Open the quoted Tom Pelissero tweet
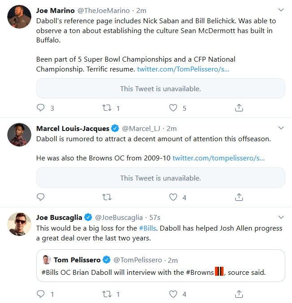 pyautogui.click(x=161, y=266)
